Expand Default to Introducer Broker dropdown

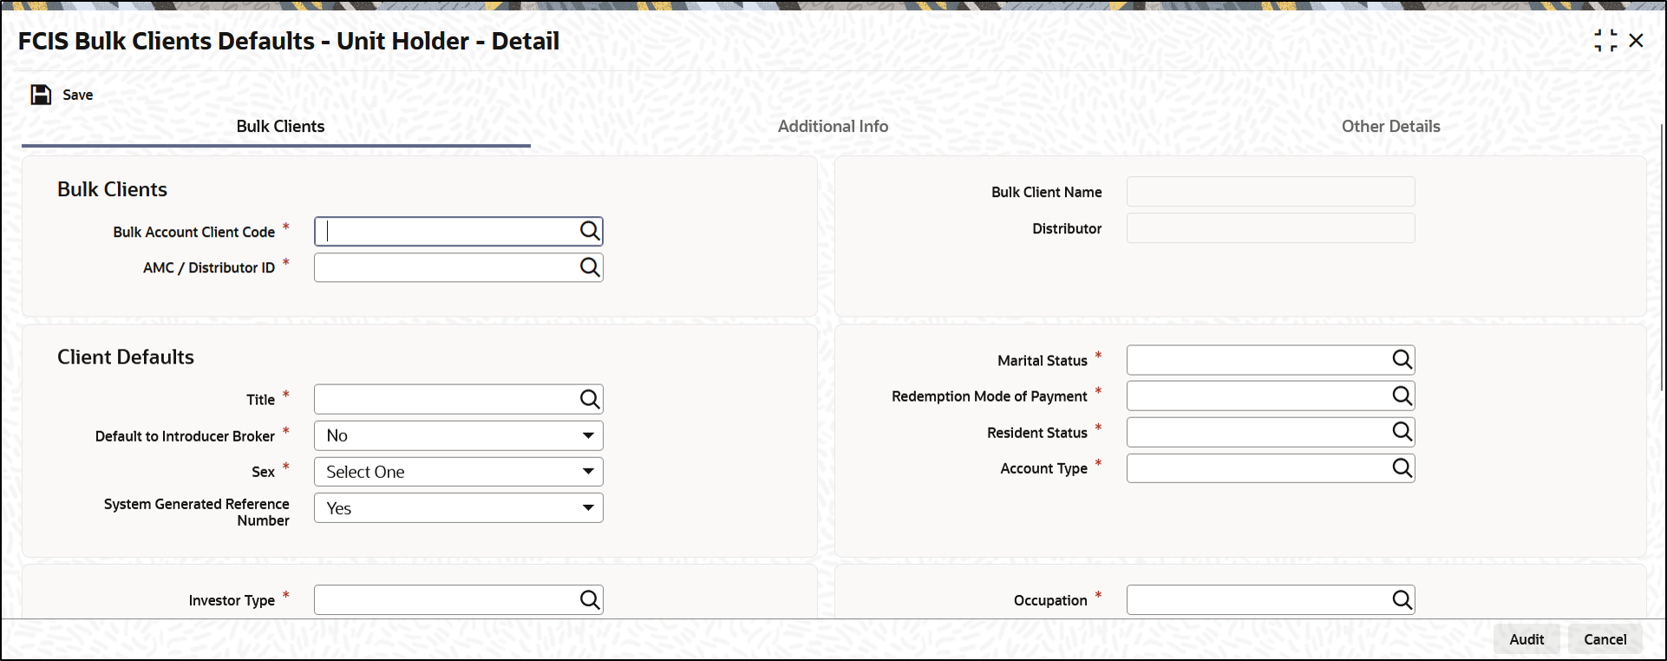tap(459, 435)
